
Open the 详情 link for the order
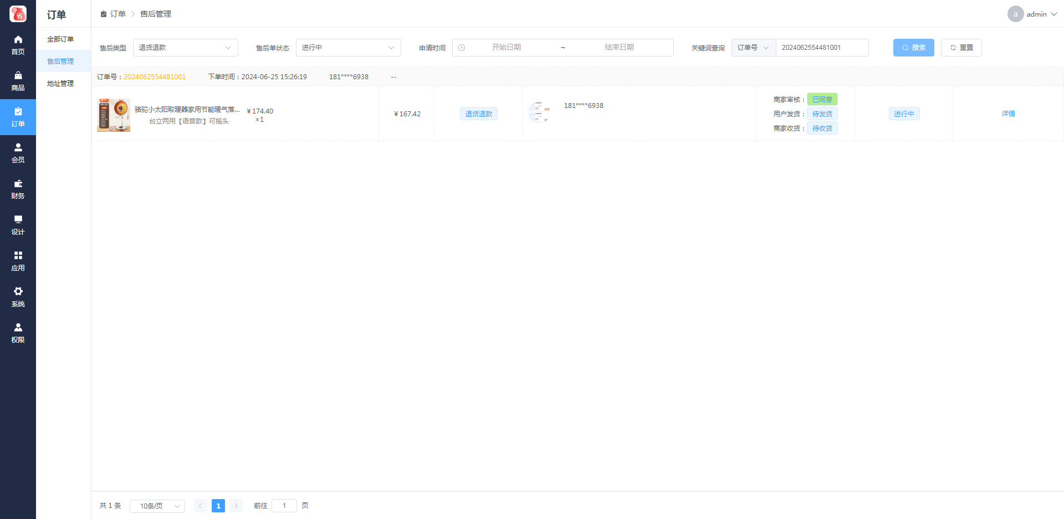pyautogui.click(x=1008, y=114)
